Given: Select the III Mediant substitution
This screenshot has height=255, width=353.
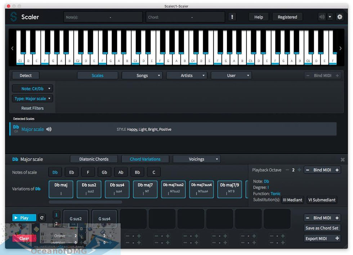Looking at the screenshot, I should pos(292,200).
